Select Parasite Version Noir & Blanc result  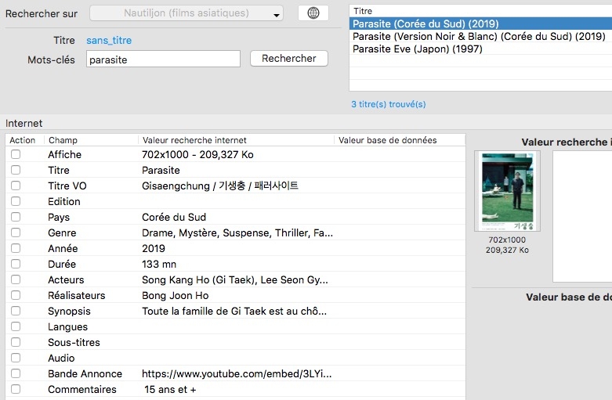(478, 37)
